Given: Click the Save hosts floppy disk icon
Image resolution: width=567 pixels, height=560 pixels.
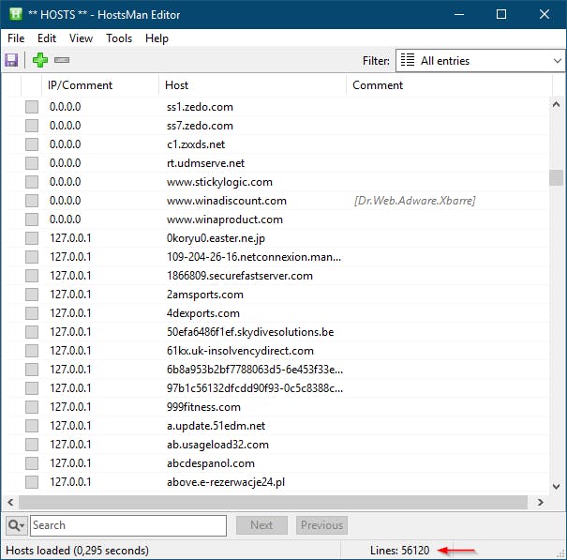Looking at the screenshot, I should tap(11, 60).
